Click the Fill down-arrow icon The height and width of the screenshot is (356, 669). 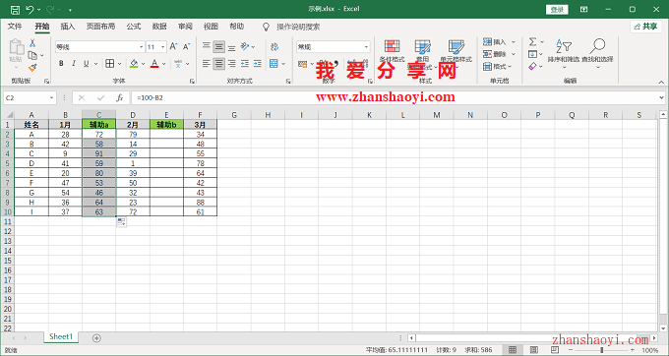(x=532, y=54)
